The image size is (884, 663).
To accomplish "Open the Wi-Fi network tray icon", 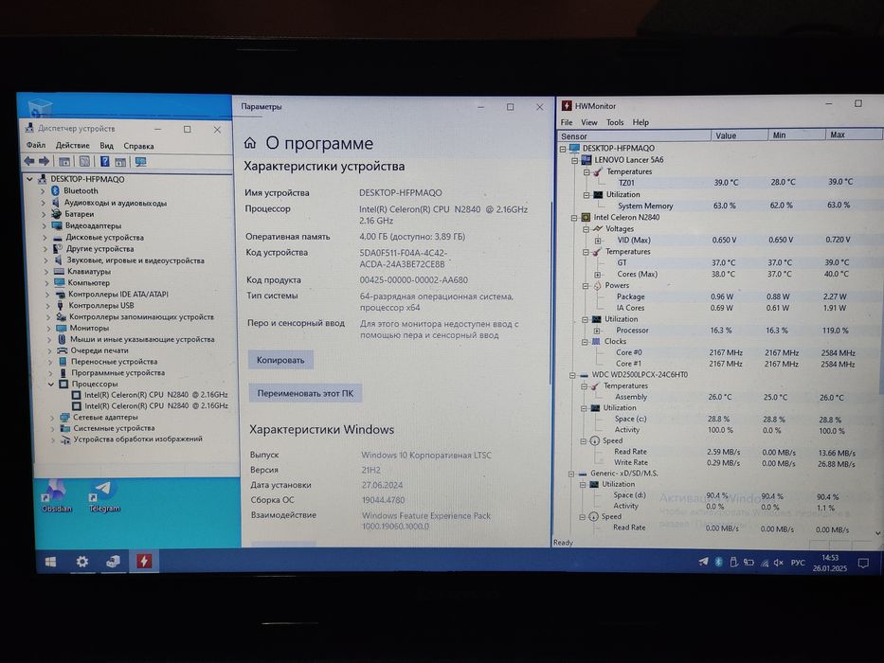I will click(x=765, y=563).
